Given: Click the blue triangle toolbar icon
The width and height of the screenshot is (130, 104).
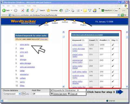Looking at the screenshot, I should pos(90,11).
